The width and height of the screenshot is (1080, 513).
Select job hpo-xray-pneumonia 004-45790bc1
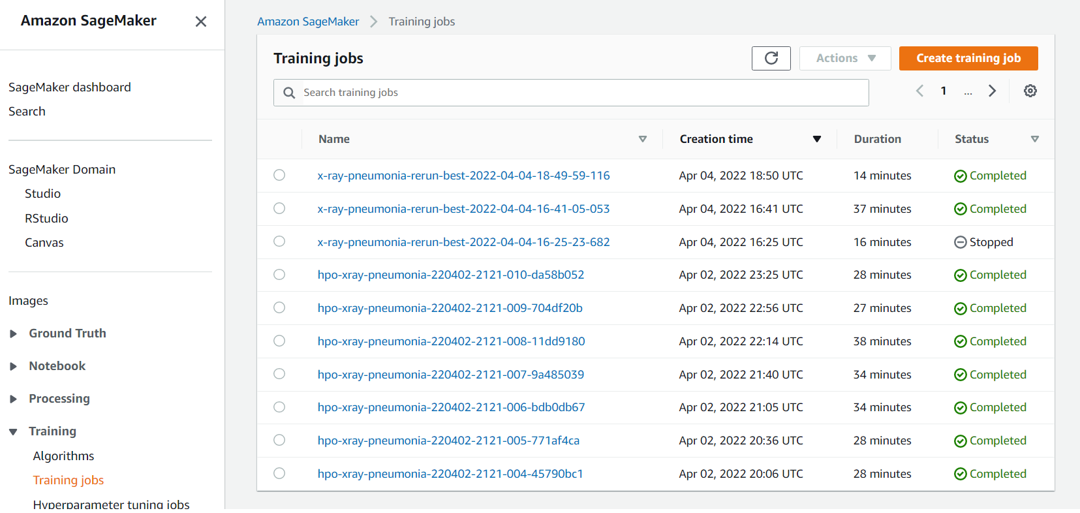279,473
